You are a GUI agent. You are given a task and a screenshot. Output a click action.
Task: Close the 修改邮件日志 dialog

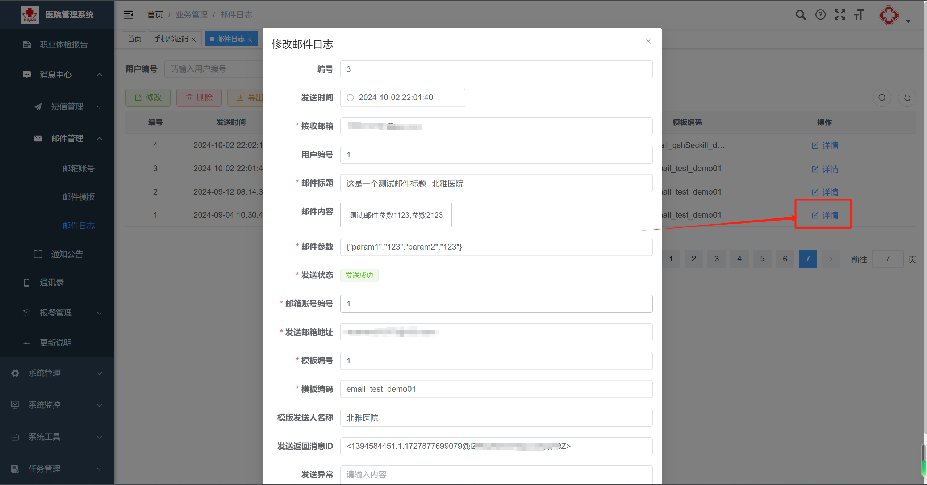point(648,41)
